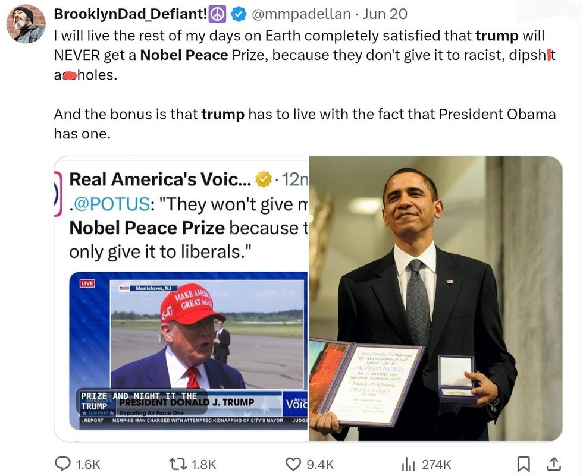Viewport: 583px width, 476px height.
Task: Click the 9.4K likes count
Action: coord(320,465)
